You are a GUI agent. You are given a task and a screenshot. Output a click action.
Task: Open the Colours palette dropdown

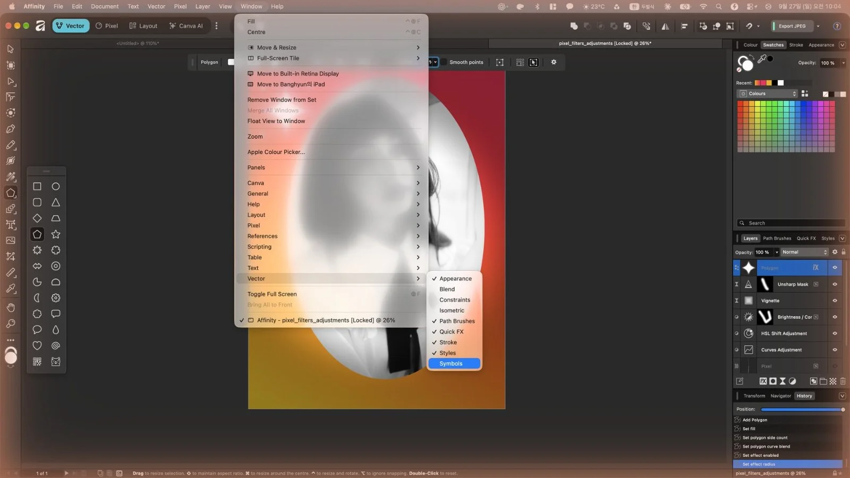pos(768,93)
